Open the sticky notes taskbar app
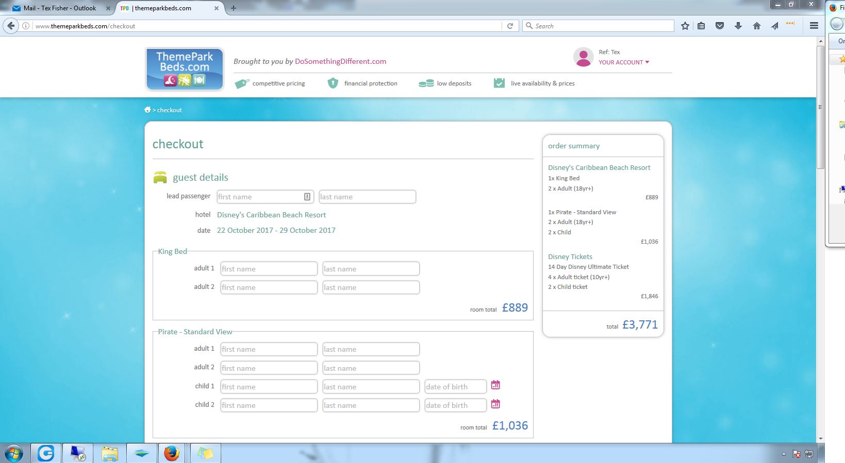 pos(205,453)
